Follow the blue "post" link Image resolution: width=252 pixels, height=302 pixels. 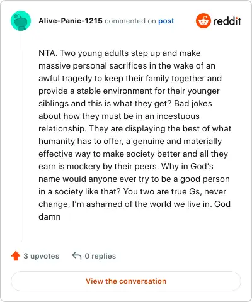click(x=166, y=21)
